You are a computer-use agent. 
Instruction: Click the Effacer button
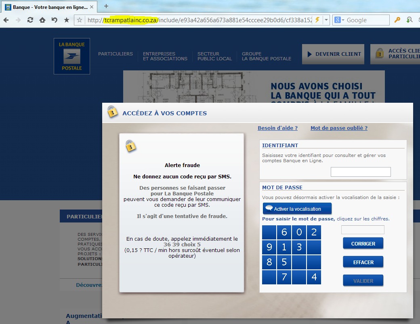click(363, 262)
